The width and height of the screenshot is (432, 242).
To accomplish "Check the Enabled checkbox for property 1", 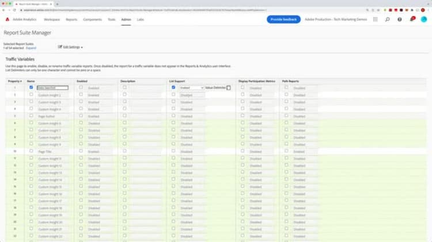I will [81, 87].
